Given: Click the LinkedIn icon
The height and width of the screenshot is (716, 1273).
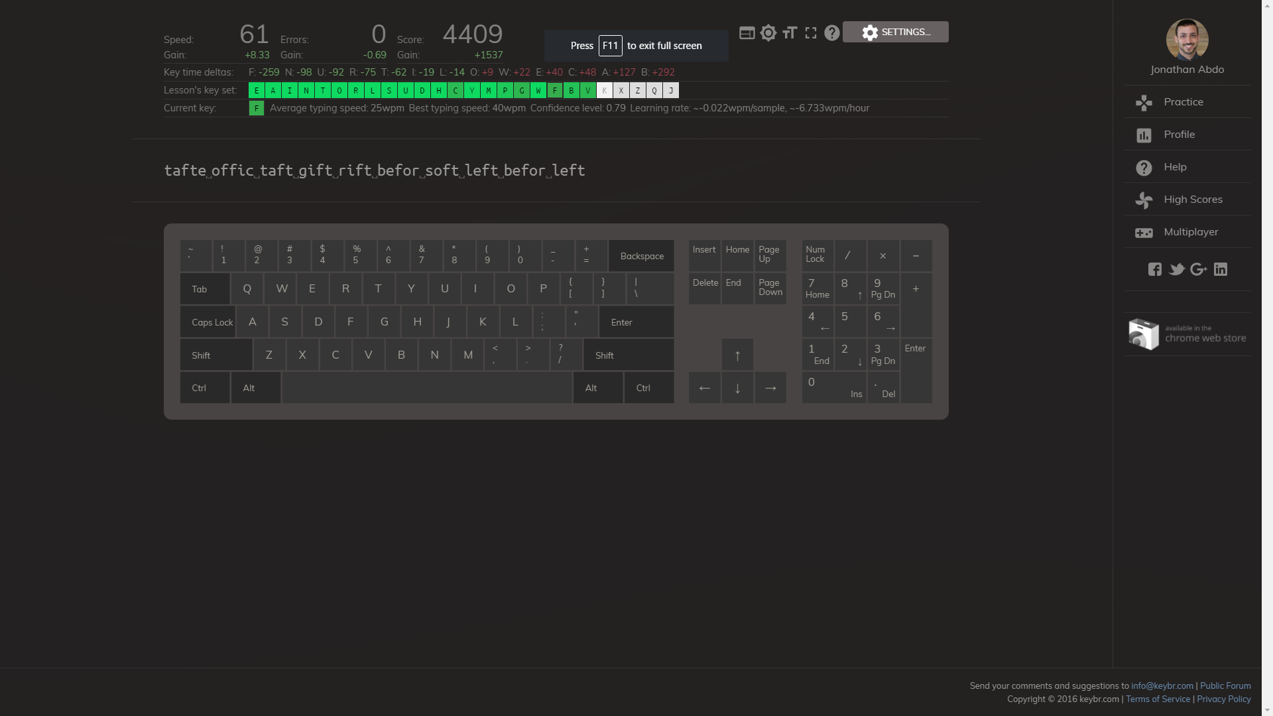Looking at the screenshot, I should click(x=1221, y=269).
